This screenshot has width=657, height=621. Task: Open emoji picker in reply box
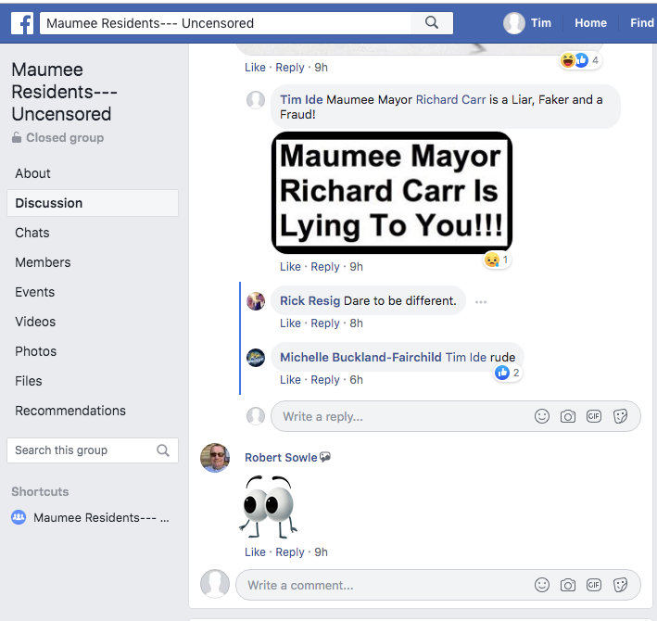[x=542, y=417]
